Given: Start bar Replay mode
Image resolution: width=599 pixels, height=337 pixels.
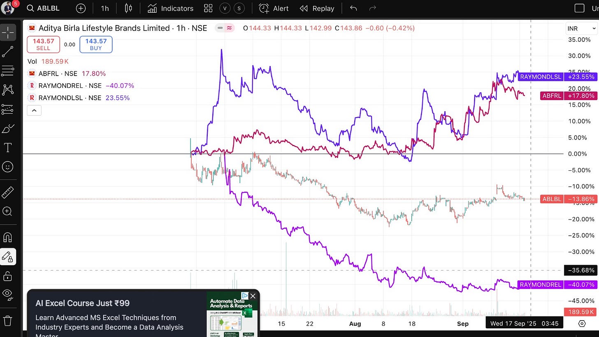Looking at the screenshot, I should [x=317, y=8].
